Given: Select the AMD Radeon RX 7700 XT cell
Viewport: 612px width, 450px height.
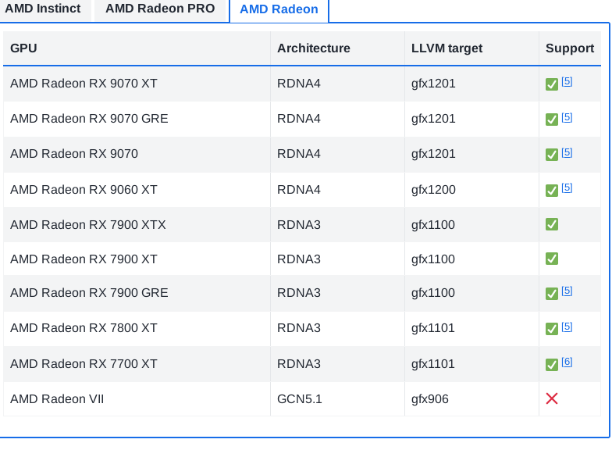Looking at the screenshot, I should pos(137,364).
